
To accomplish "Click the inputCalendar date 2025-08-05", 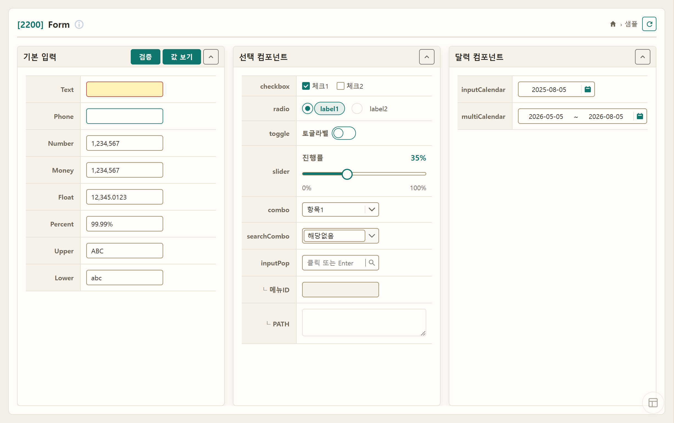I will pos(548,89).
